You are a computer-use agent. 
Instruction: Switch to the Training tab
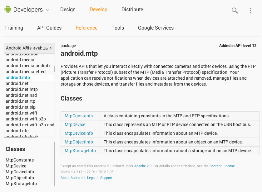[14, 28]
